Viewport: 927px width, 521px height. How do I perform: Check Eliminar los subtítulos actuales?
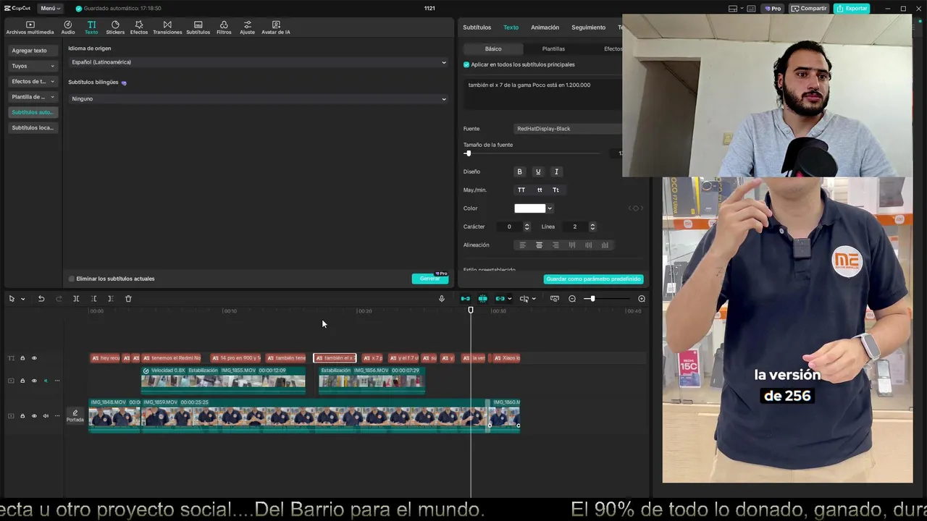[x=72, y=279]
